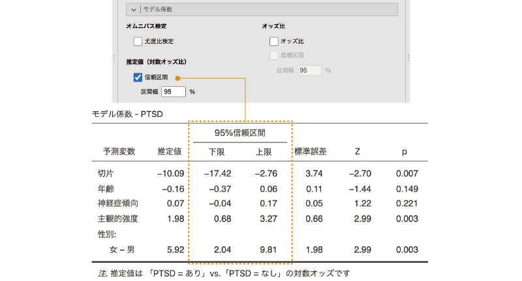The height and width of the screenshot is (281, 522).
Task: Click the disabled 区間幅 field under オッズ比
Action: (309, 70)
